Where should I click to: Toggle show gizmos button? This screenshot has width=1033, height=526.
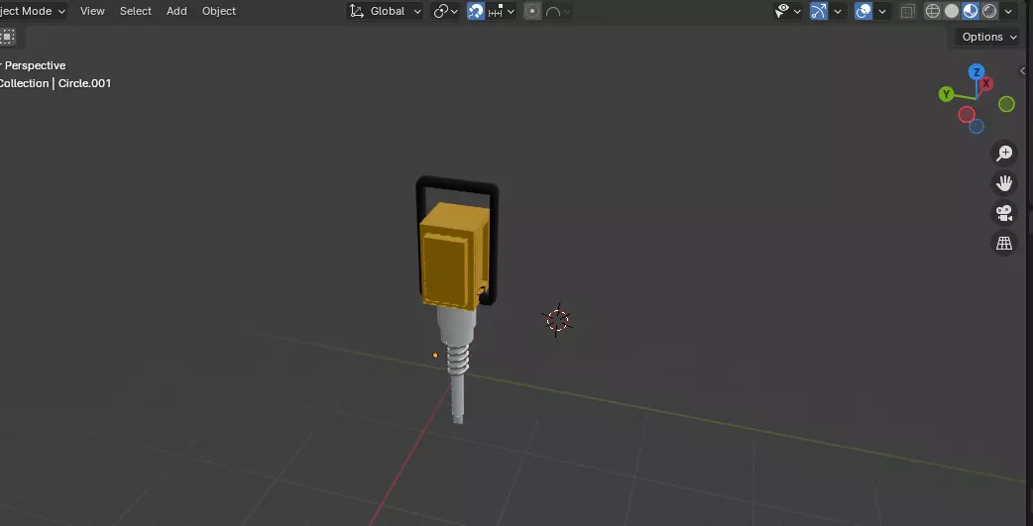(819, 11)
